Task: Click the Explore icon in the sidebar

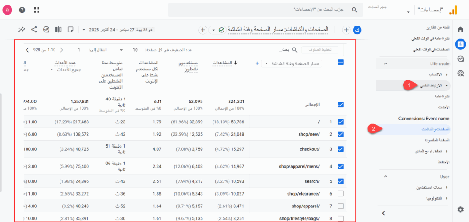Action: 460,58
